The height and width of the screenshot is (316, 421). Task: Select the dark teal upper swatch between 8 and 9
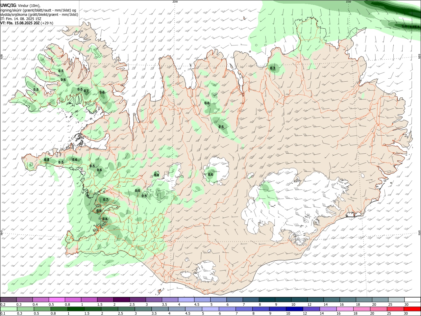click(266, 300)
